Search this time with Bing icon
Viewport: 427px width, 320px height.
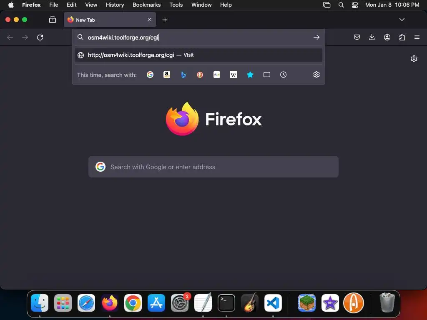(x=183, y=75)
